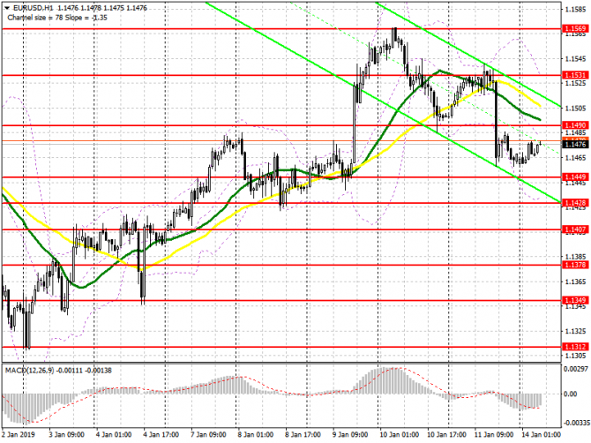Open the chart menu triangle beside EURUSD,H1
Image resolution: width=591 pixels, height=443 pixels.
coord(7,8)
